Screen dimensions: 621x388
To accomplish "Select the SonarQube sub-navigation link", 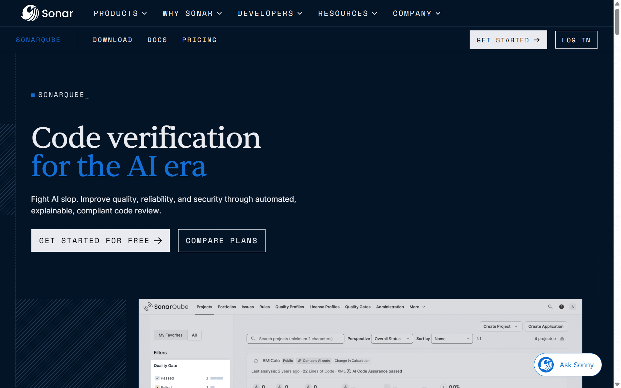I will click(x=38, y=40).
